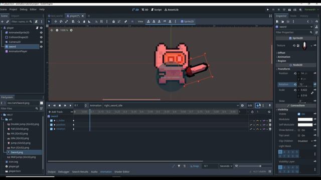Click the Animation tools button

[96, 105]
